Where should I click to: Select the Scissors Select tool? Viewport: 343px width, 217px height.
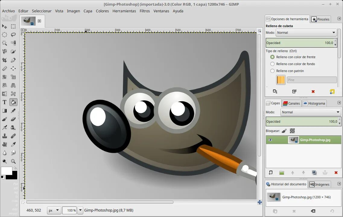pyautogui.click(x=5, y=52)
